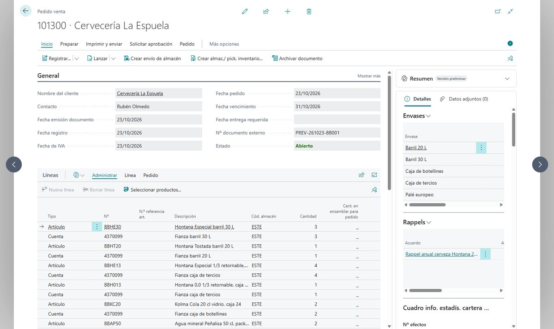Click Más opciones

tap(224, 44)
